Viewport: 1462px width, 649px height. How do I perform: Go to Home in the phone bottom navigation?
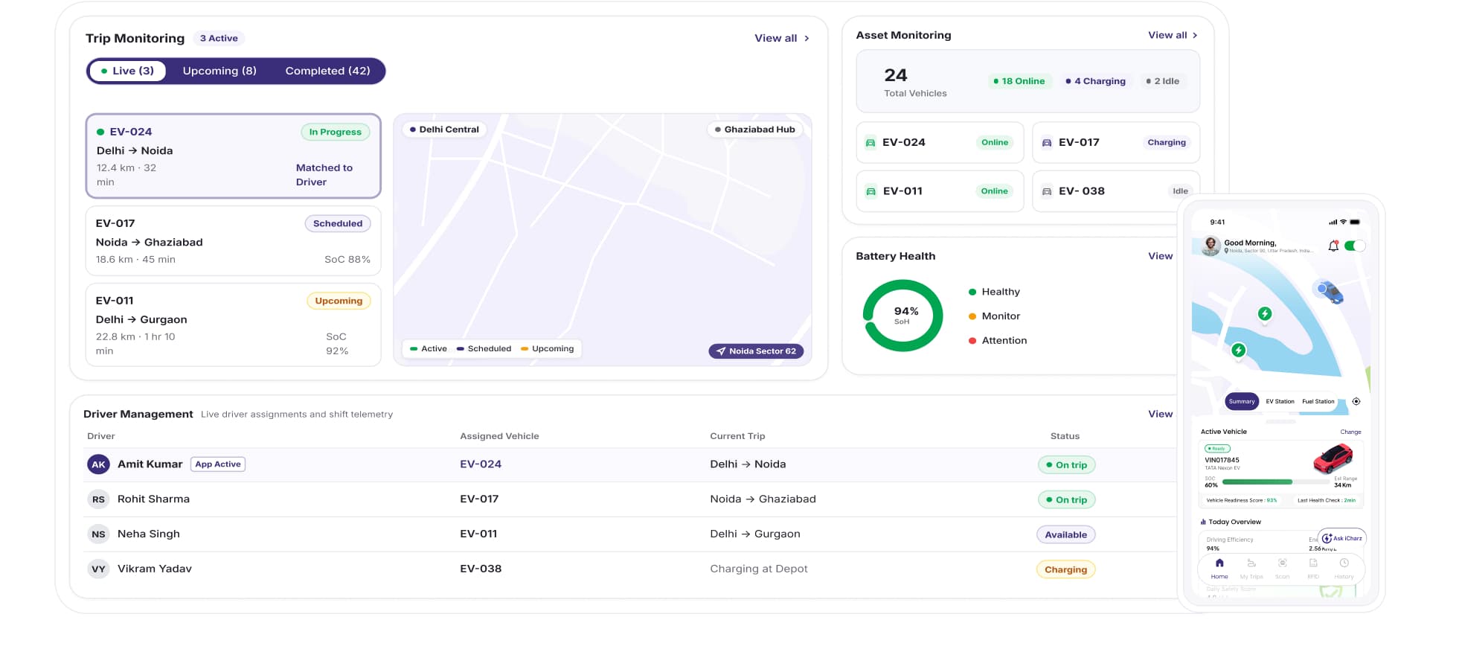1219,569
